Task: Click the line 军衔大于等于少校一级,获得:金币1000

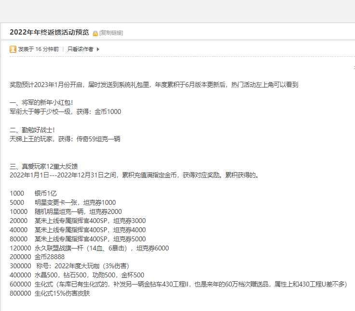Action: 66,112
